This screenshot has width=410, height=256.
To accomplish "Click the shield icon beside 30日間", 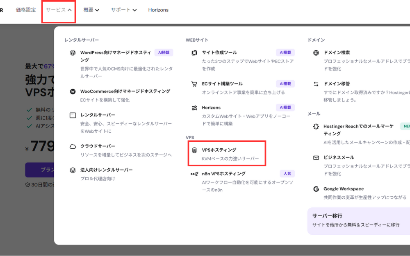I will (x=27, y=185).
